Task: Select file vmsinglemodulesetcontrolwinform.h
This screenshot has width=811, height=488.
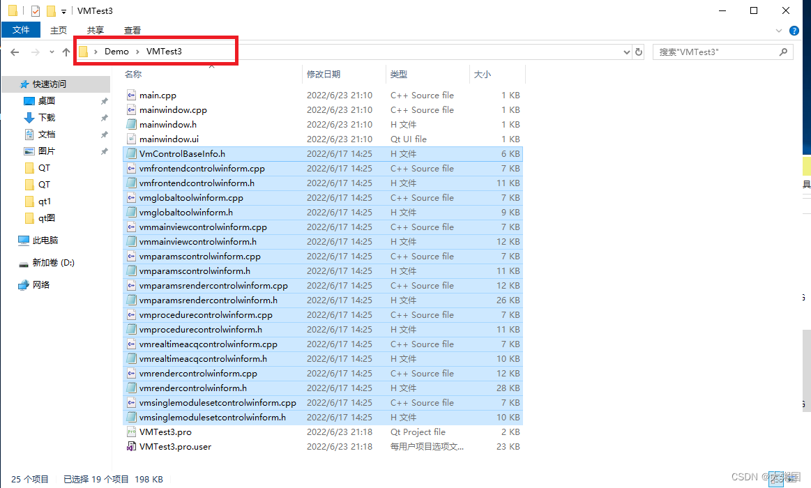Action: (323, 417)
